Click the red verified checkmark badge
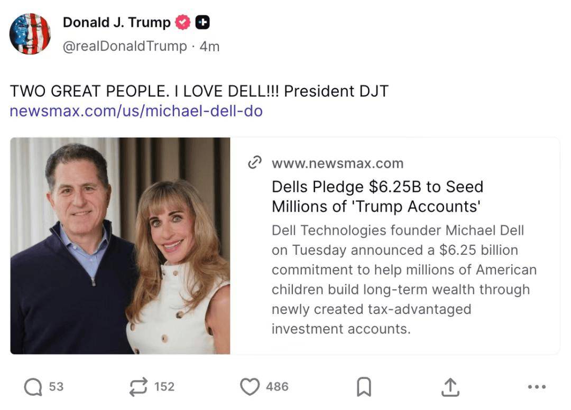The width and height of the screenshot is (571, 410). click(183, 23)
